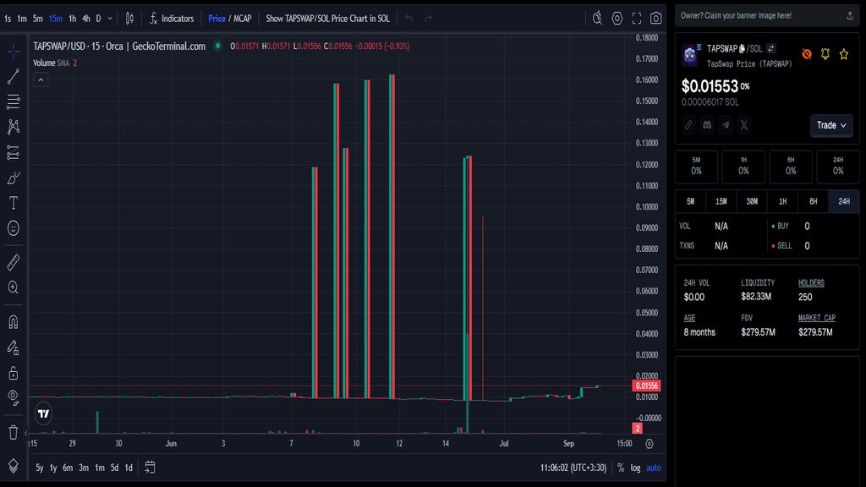Open the quick search icon
Screen dimensions: 866x487
[x=597, y=19]
